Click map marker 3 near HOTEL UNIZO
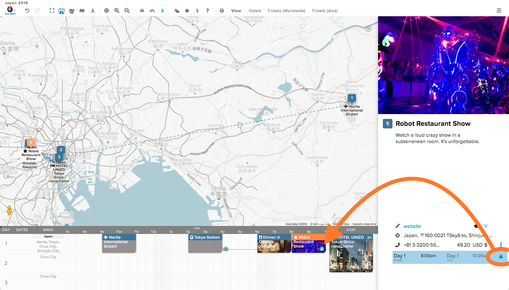Viewport: 509px width, 290px height. click(59, 157)
